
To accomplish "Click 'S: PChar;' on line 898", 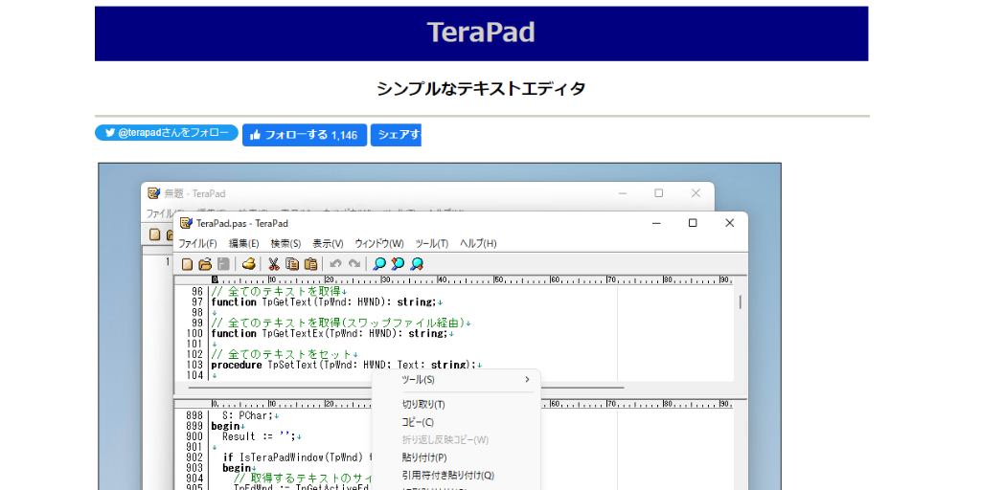I will coord(248,415).
